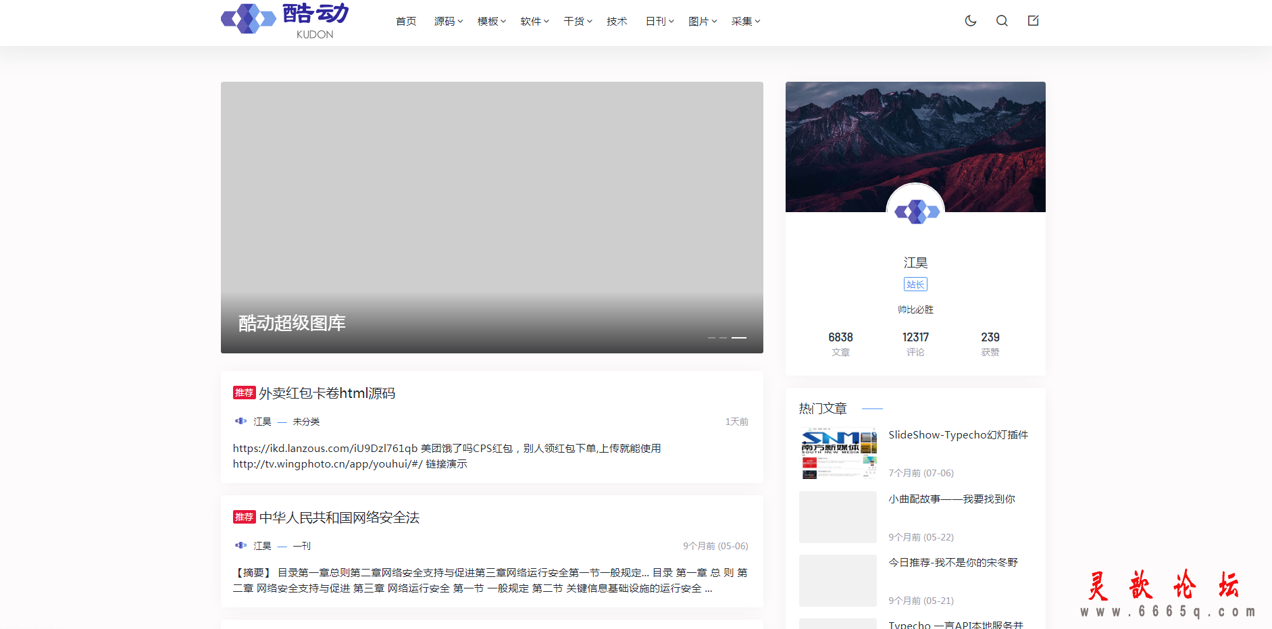Open the 未分类 category link
Screen dimensions: 1272x629
[x=306, y=422]
